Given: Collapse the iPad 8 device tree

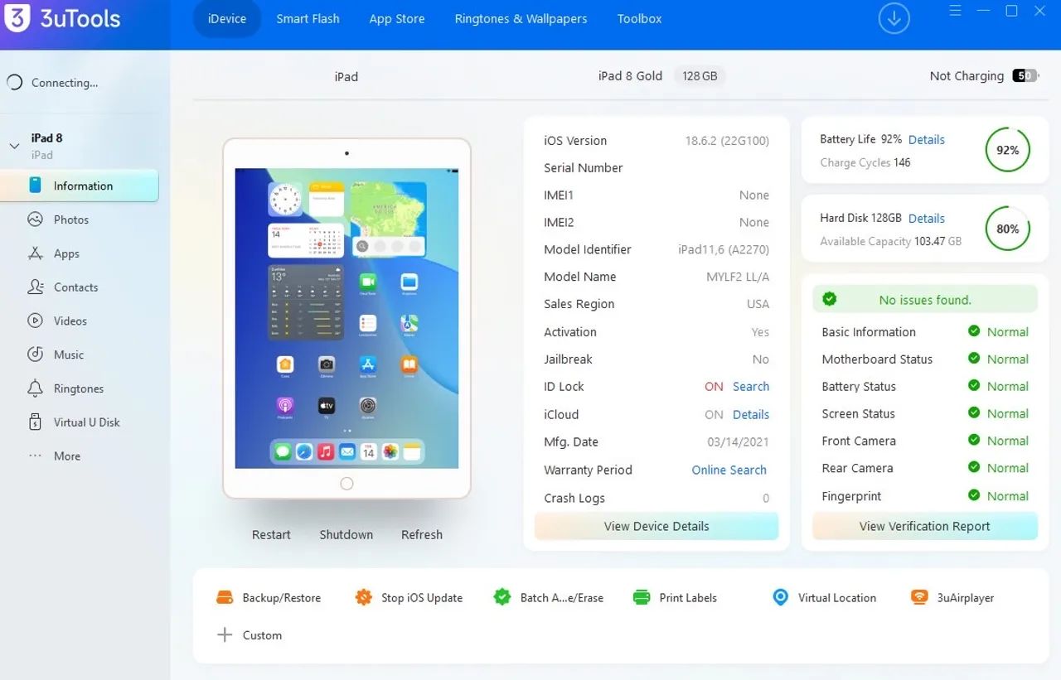Looking at the screenshot, I should tap(14, 146).
